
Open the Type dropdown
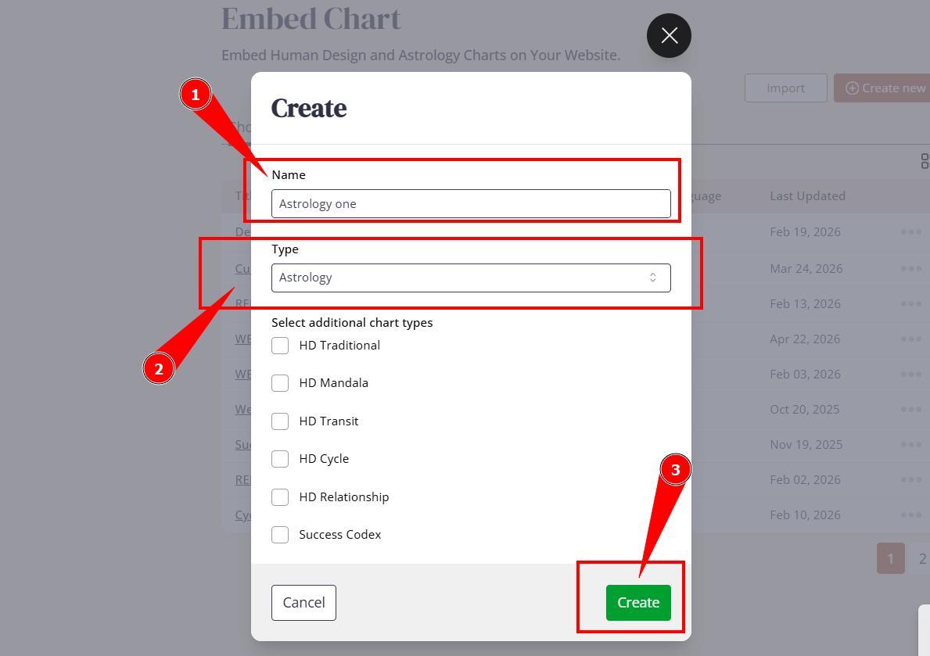470,278
